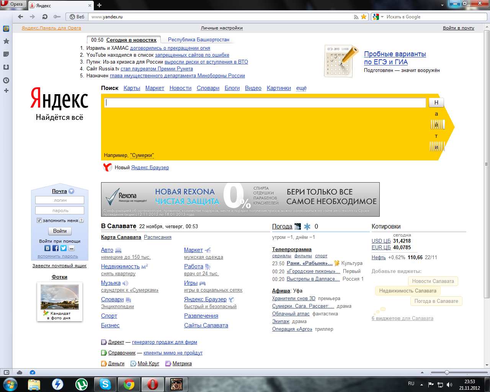This screenshot has width=490, height=392.
Task: Open a new tab with plus button
Action: tap(100, 5)
